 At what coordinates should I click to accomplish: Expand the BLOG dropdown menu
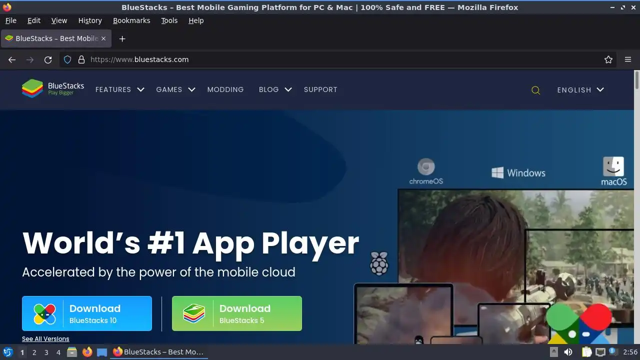[x=275, y=89]
